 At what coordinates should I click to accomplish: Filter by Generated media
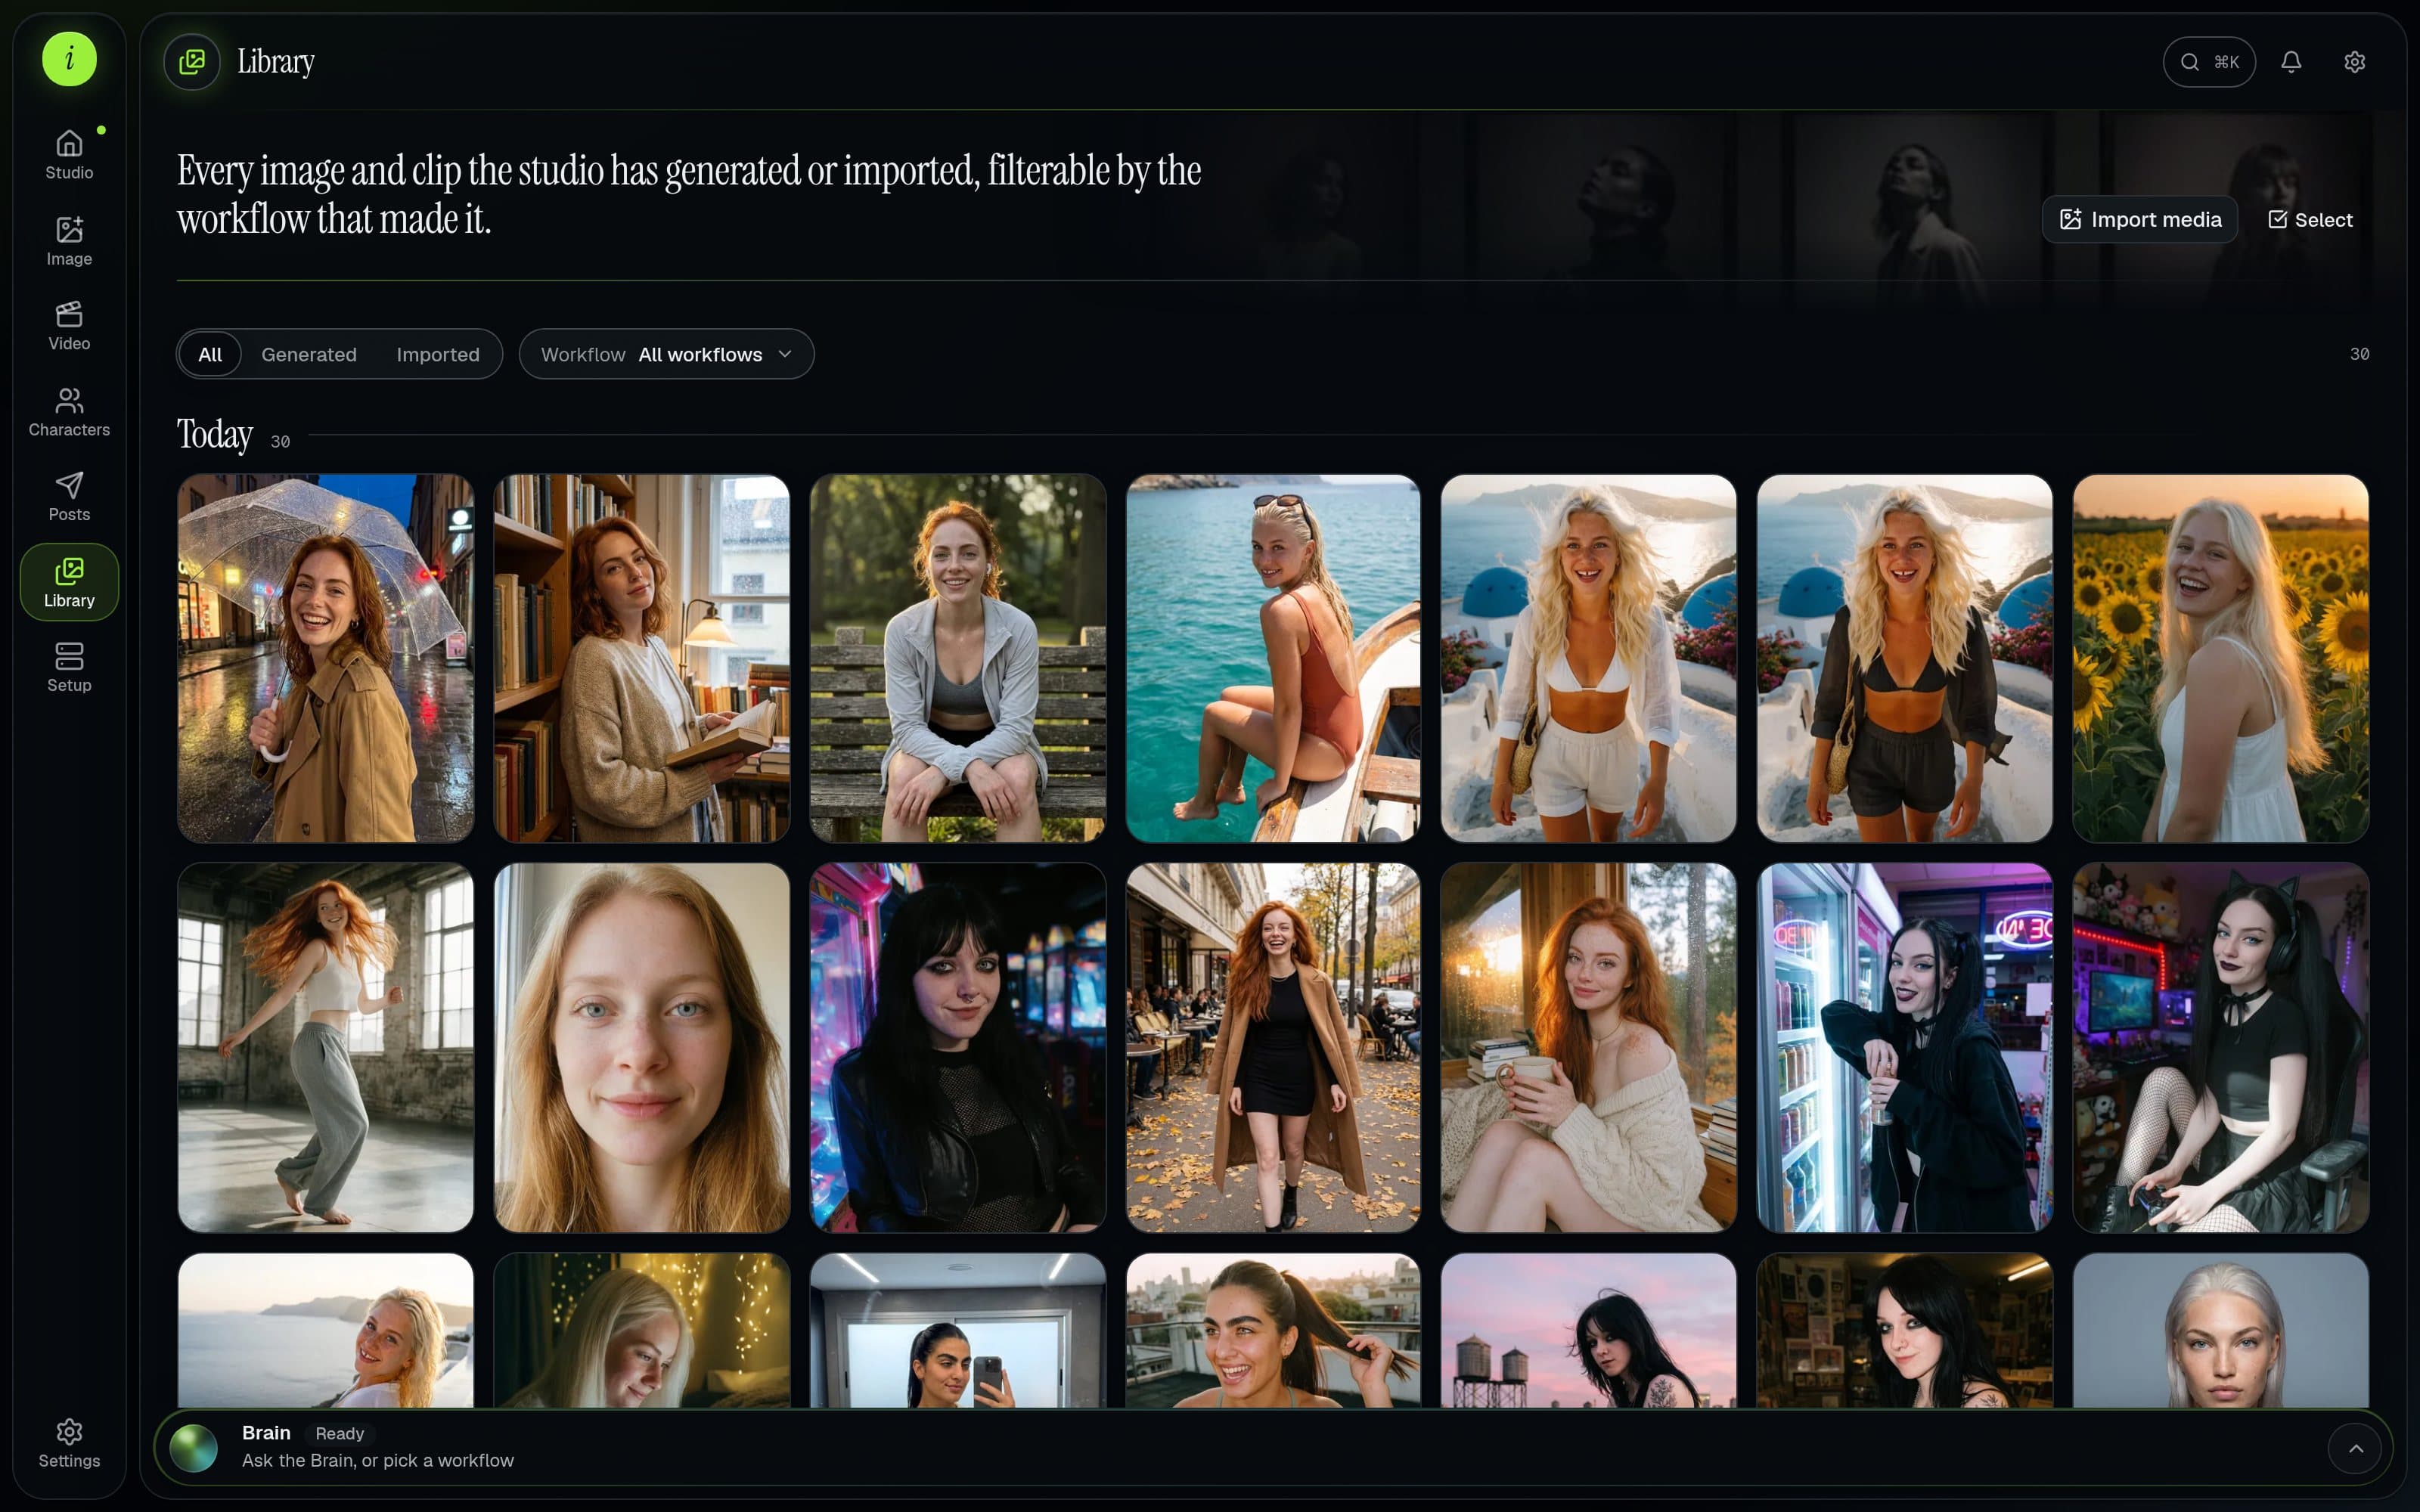pos(309,354)
